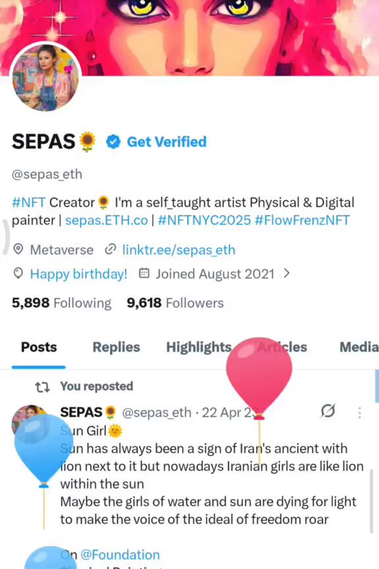
Task: Click the @Foundation mention in post
Action: tap(120, 555)
